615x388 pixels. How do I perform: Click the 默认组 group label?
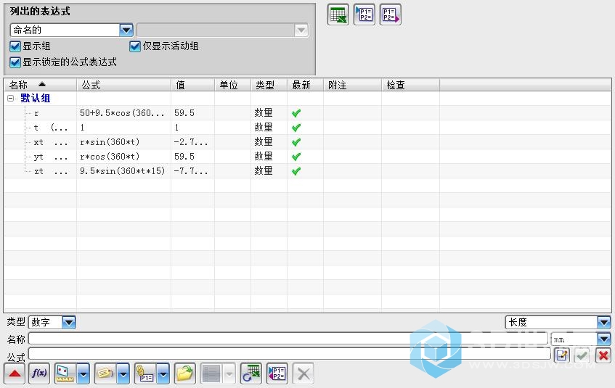point(36,99)
